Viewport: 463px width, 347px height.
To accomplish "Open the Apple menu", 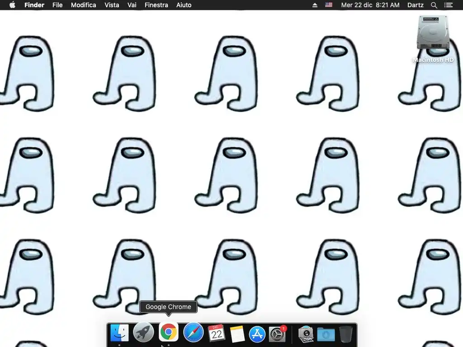I will (12, 5).
